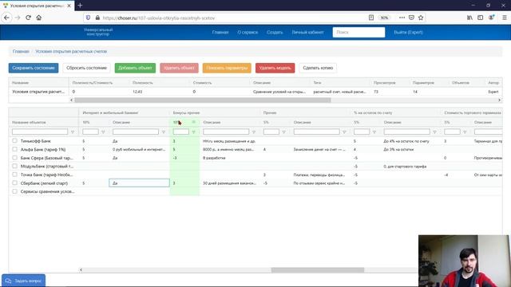Click the right arrow of the model table scrollbar
The height and width of the screenshot is (287, 511).
click(x=499, y=100)
